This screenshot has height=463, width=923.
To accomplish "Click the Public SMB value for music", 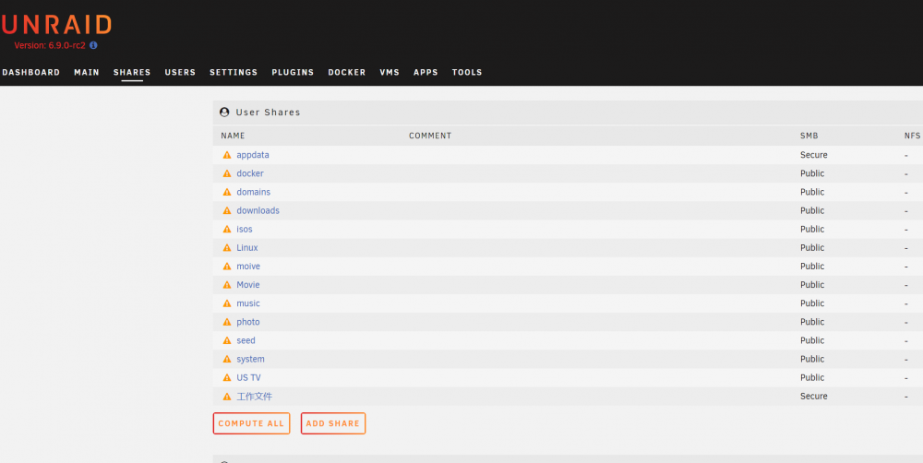I will pyautogui.click(x=812, y=303).
